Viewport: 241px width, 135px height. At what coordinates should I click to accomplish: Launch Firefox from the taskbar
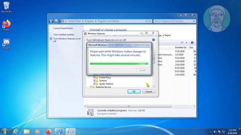point(49,132)
